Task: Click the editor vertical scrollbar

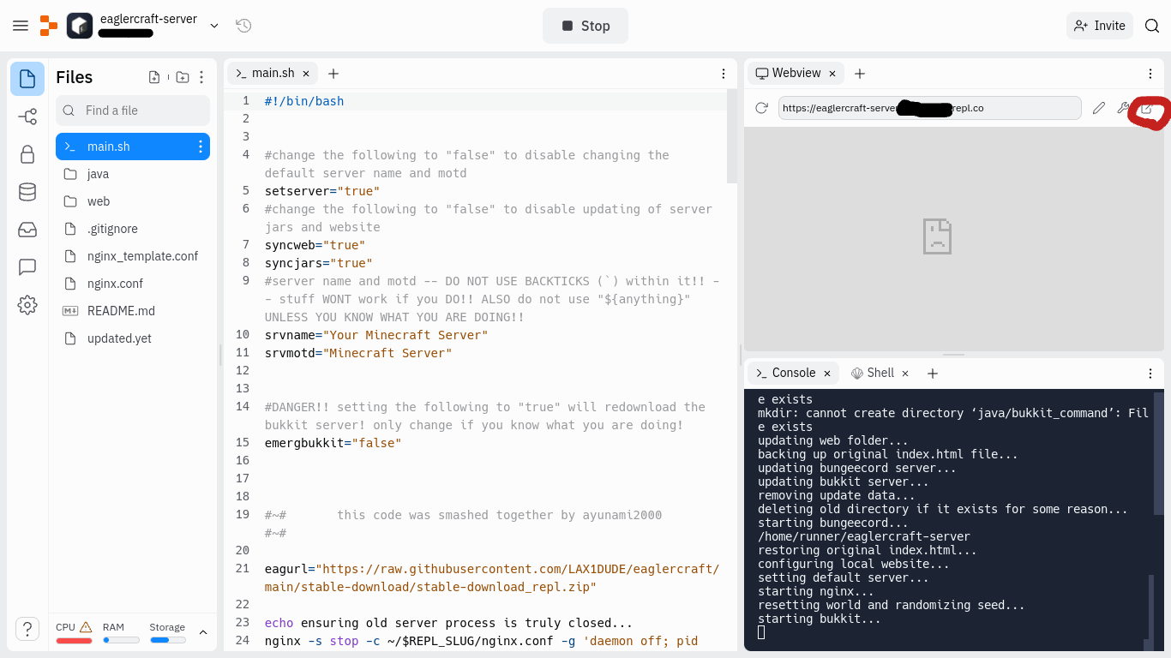Action: [x=732, y=137]
